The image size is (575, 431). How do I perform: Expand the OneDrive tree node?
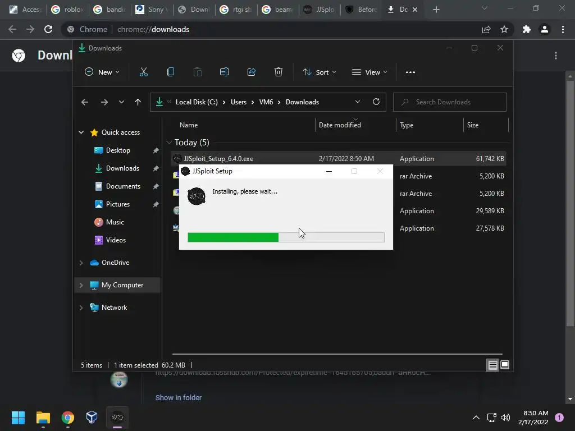81,263
